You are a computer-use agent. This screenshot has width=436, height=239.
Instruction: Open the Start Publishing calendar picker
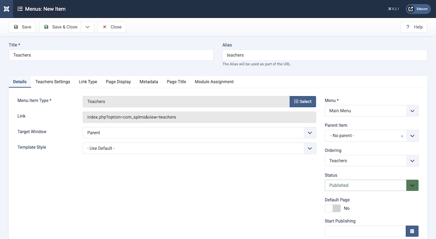[x=412, y=231]
